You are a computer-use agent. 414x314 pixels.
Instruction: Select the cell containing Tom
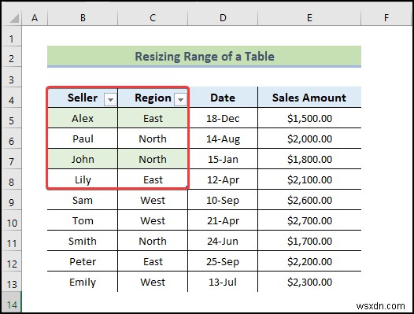pyautogui.click(x=83, y=220)
